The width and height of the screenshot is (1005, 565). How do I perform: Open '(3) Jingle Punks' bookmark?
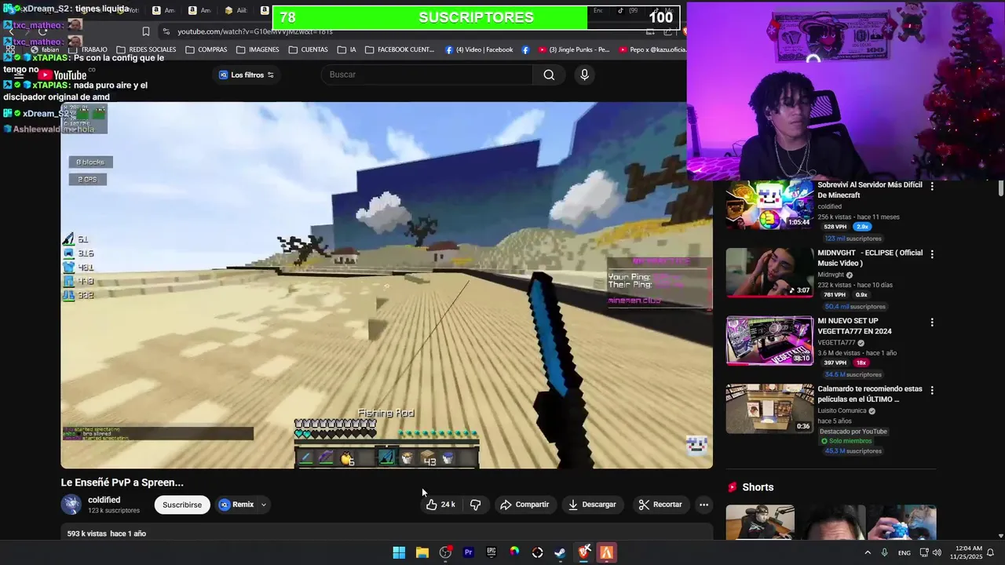[x=573, y=49]
